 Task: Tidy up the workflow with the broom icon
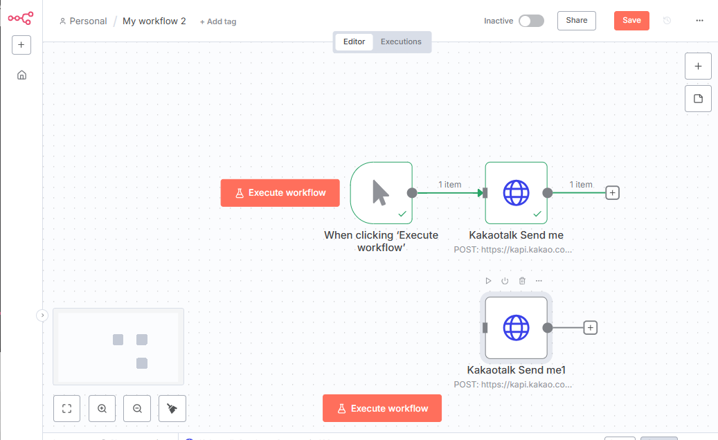coord(172,408)
